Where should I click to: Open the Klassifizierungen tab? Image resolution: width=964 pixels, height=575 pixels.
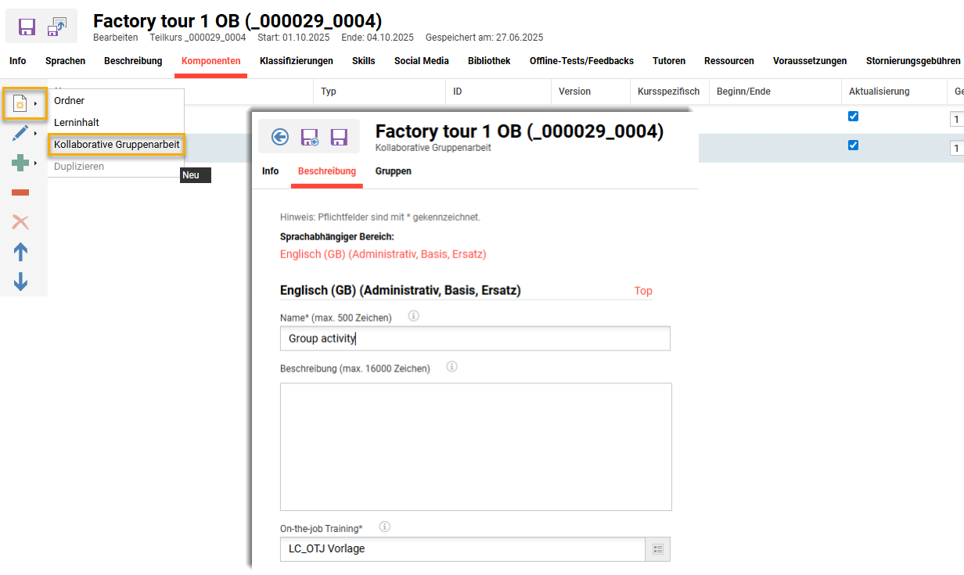[296, 61]
